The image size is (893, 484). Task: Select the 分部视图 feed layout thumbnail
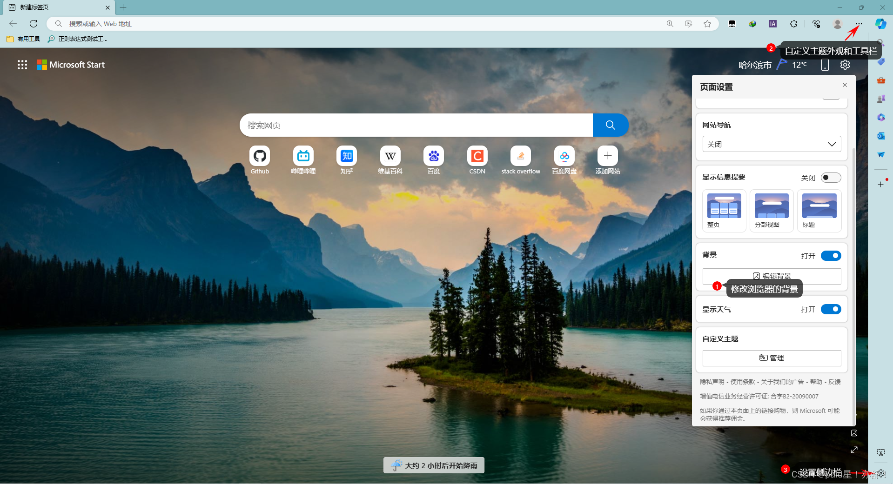(x=772, y=211)
